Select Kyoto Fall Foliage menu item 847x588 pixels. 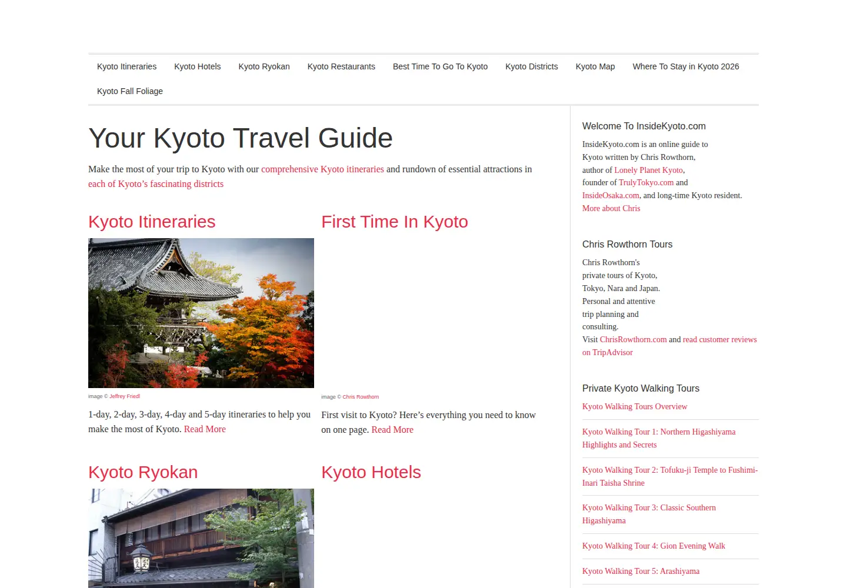[x=130, y=91]
